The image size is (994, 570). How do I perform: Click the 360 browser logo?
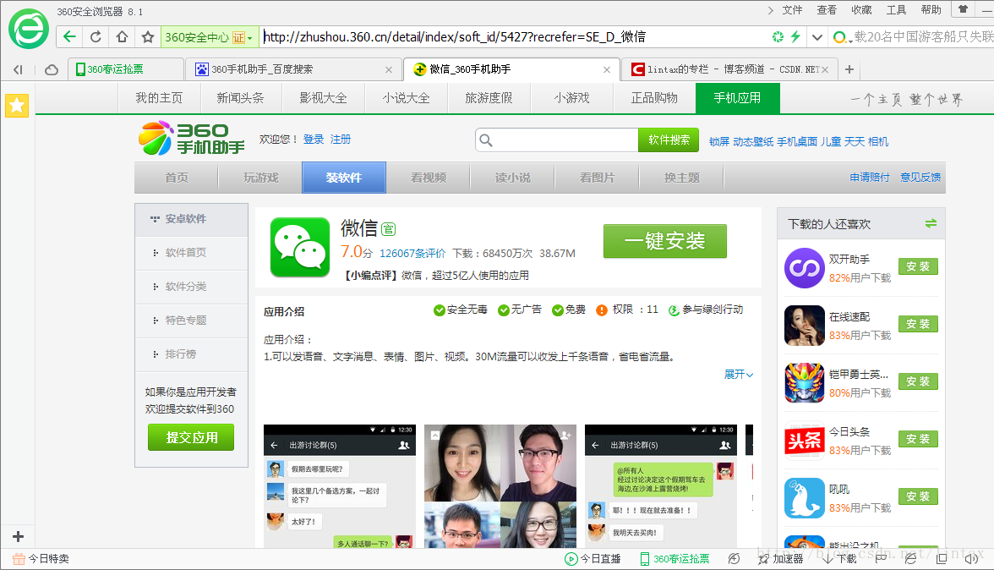click(x=29, y=29)
